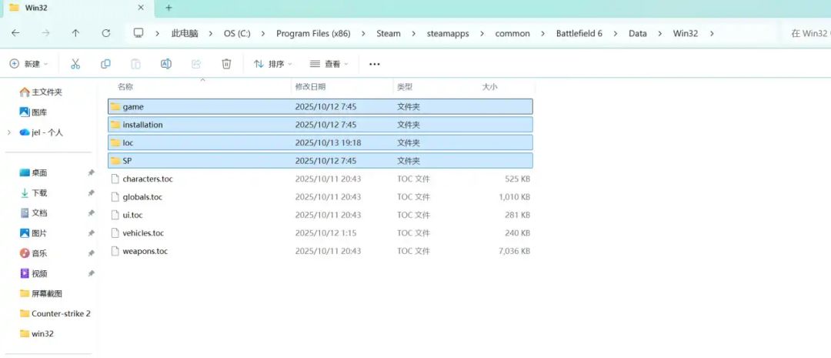Select globals.toc file

[320, 197]
